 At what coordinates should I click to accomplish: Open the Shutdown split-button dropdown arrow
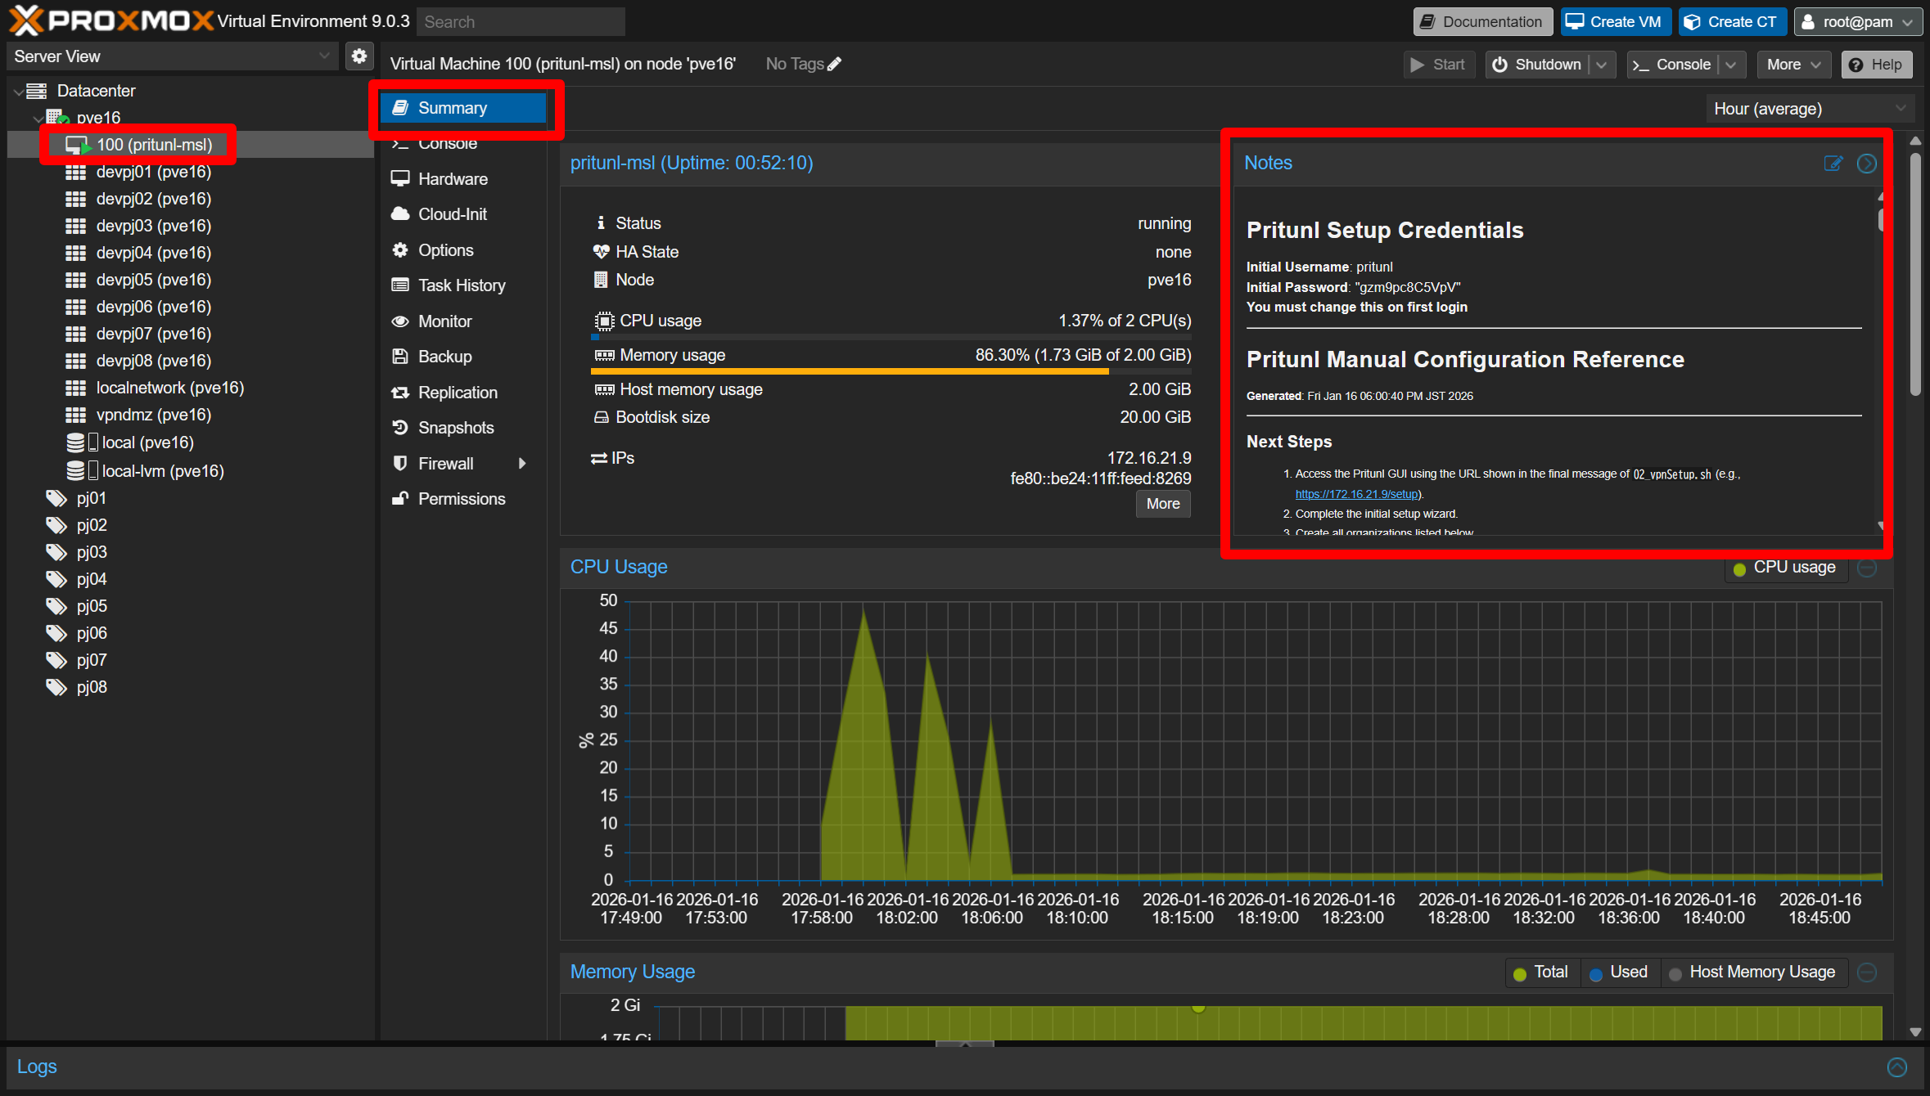[1602, 65]
